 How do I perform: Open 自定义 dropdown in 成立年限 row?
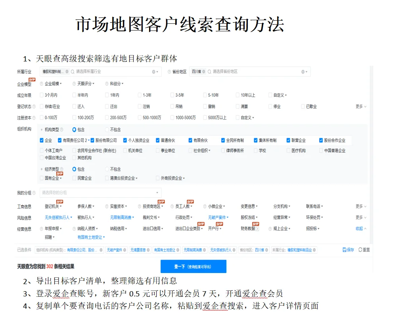point(280,95)
